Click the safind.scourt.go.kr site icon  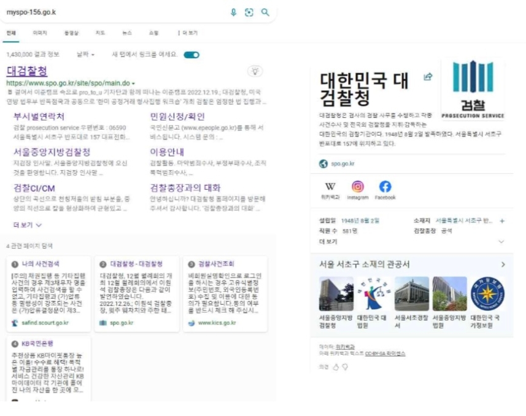pyautogui.click(x=15, y=323)
